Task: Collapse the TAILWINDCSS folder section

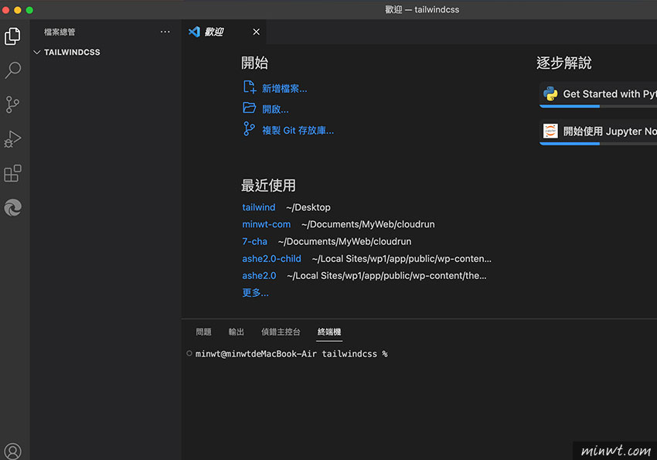Action: [x=67, y=53]
